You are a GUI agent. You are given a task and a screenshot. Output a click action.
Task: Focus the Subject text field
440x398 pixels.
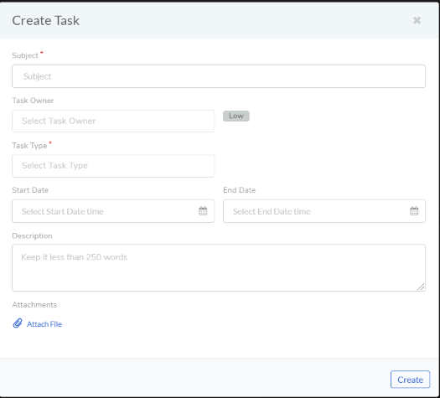pyautogui.click(x=219, y=76)
